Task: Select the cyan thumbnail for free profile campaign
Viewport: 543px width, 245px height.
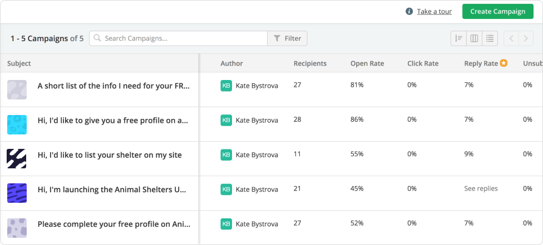Action: 17,124
